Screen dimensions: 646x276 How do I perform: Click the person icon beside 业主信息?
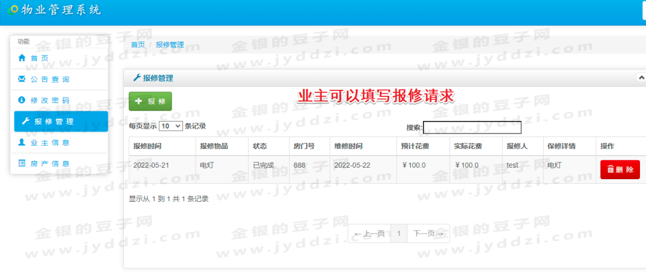tap(22, 142)
